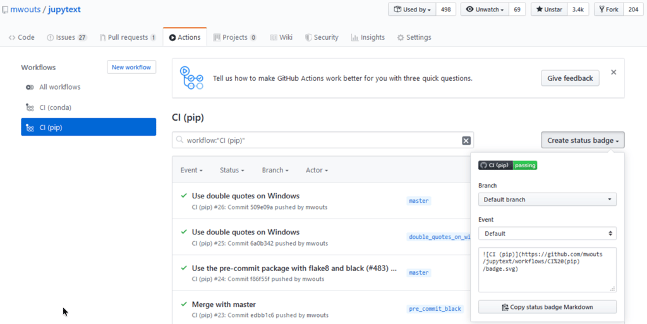Screen dimensions: 647x324
Task: Click the repository book icon beside mwouts
Action: pyautogui.click(x=5, y=10)
